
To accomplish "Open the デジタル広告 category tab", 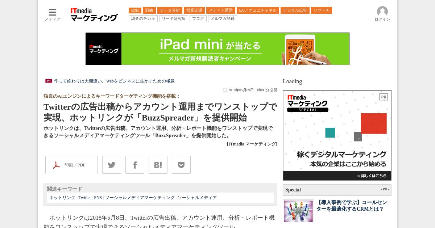I will pyautogui.click(x=295, y=10).
